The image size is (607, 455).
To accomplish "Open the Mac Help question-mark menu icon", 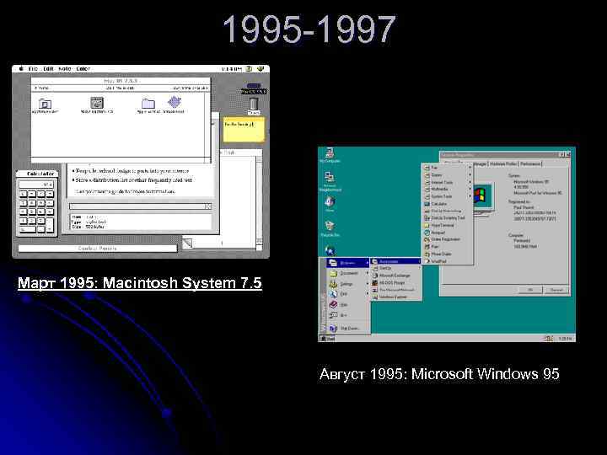I will point(249,69).
